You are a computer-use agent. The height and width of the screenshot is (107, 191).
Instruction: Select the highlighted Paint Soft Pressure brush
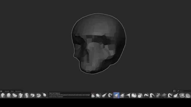116,95
